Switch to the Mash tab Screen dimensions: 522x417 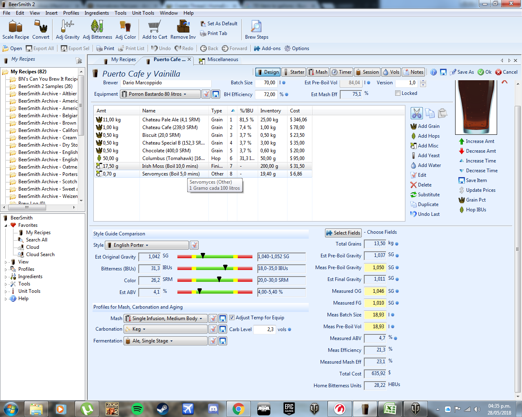[317, 72]
